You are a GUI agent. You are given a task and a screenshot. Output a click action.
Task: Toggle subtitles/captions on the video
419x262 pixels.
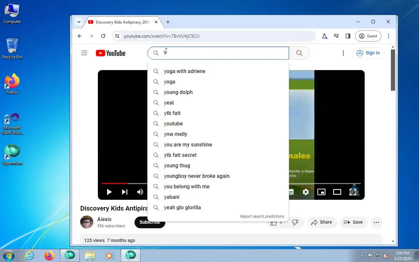pyautogui.click(x=291, y=192)
